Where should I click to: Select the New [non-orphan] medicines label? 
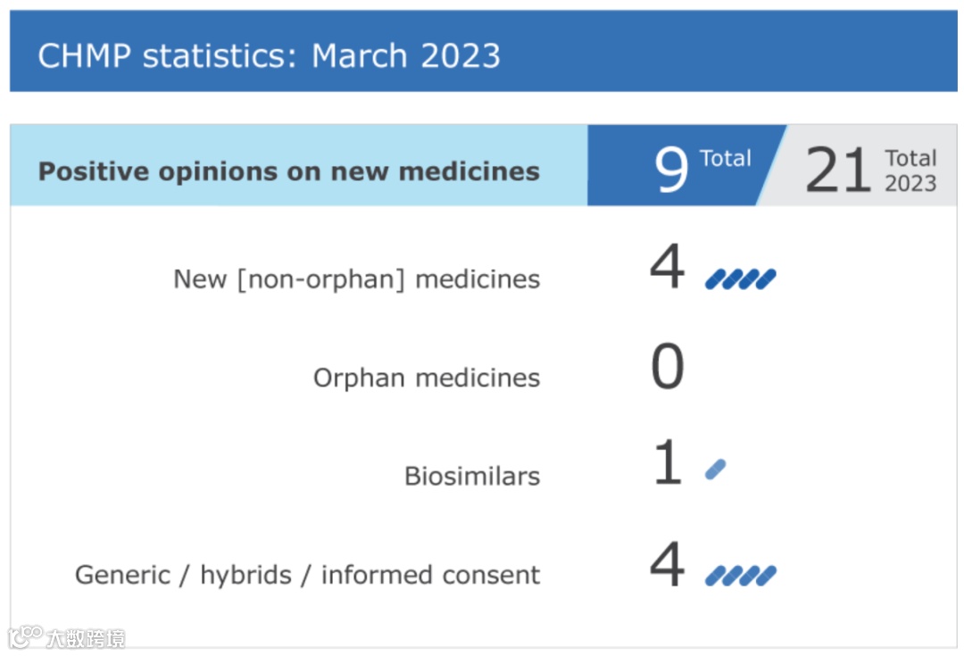point(356,279)
